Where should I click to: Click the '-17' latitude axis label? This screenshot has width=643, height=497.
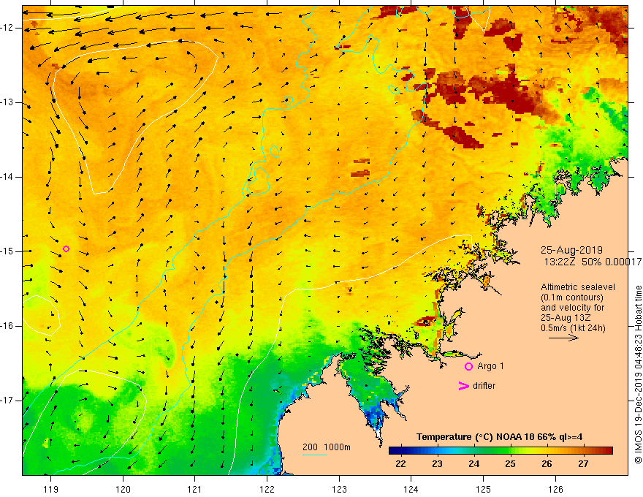[x=8, y=401]
